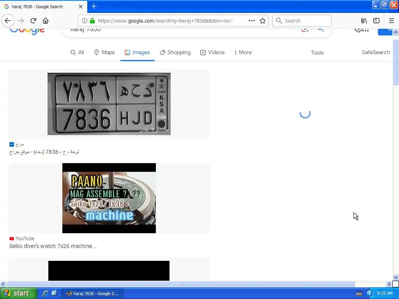Screen dimensions: 399x299
Task: Open the SafeSearch setting
Action: [376, 53]
